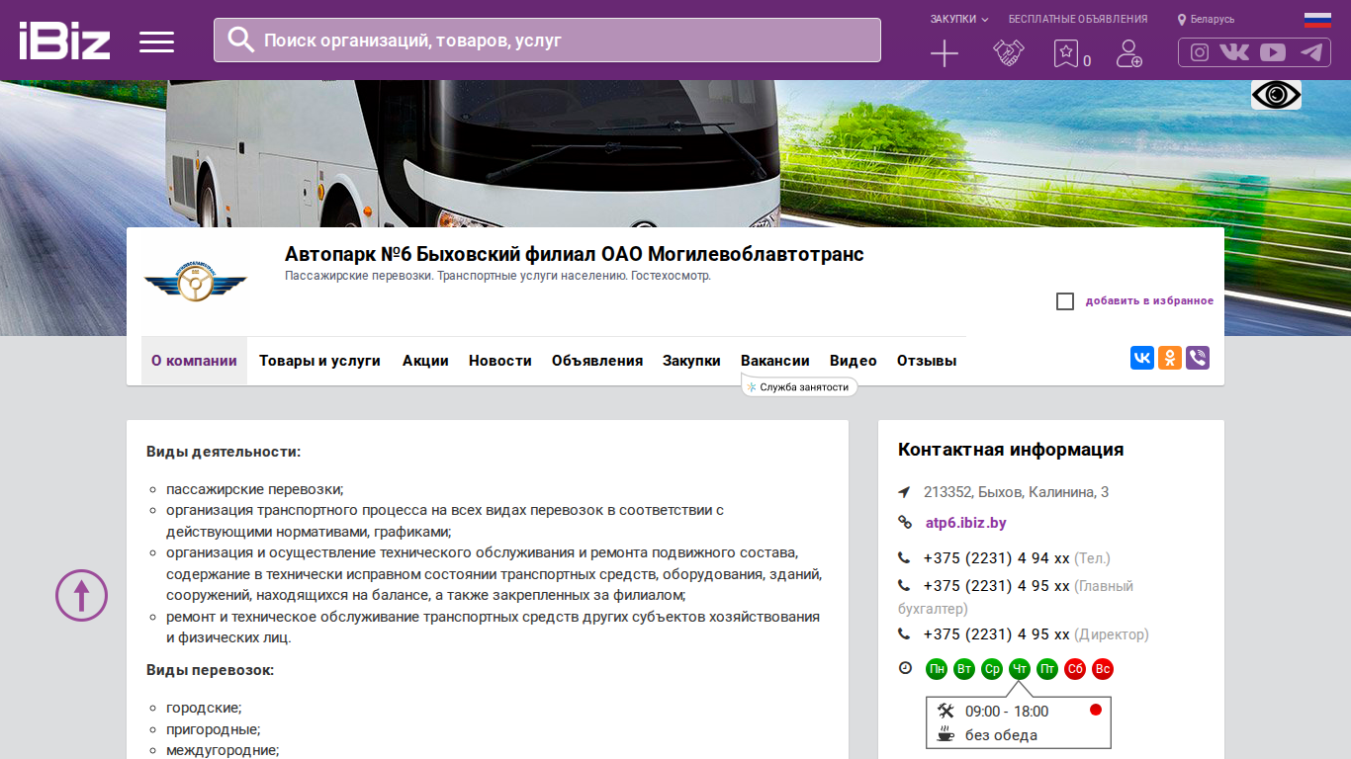1351x759 pixels.
Task: Select Wednesday (Ср) schedule day
Action: tap(992, 669)
